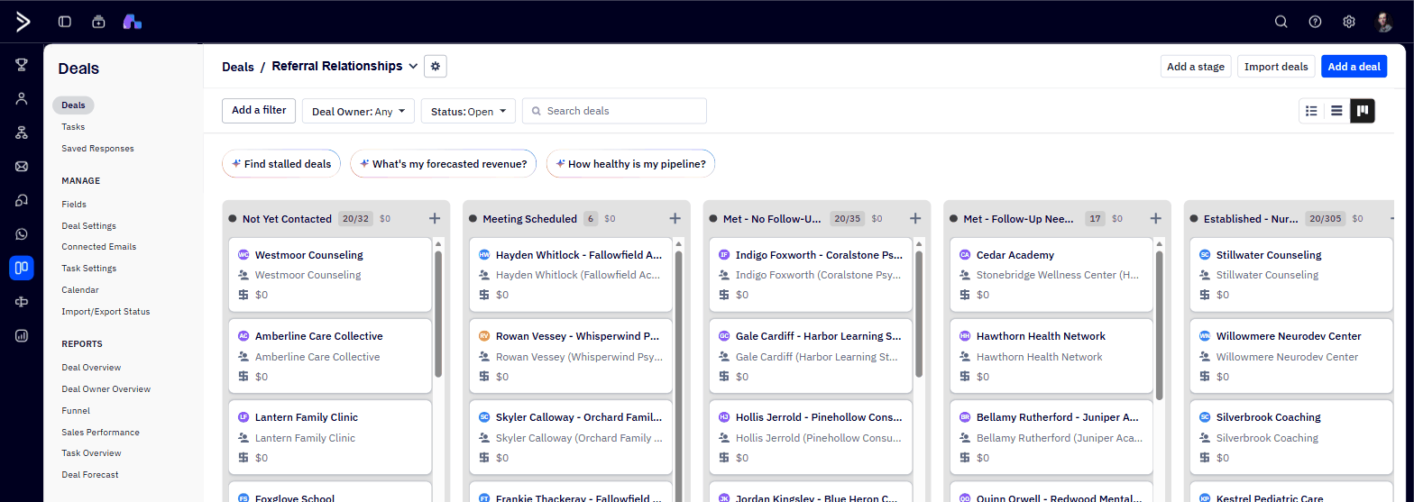The width and height of the screenshot is (1414, 502).
Task: Open Deal Owner Overview report
Action: tap(106, 389)
